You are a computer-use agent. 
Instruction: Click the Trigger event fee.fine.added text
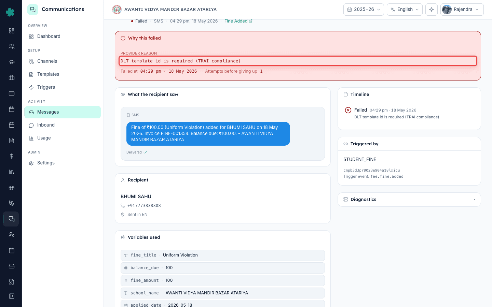coord(373,176)
